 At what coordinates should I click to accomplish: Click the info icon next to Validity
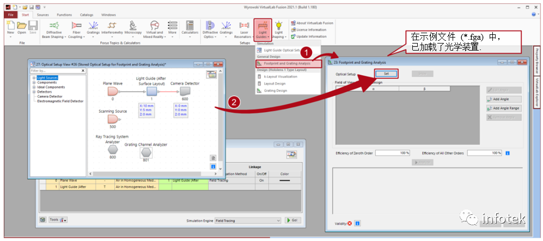357,224
